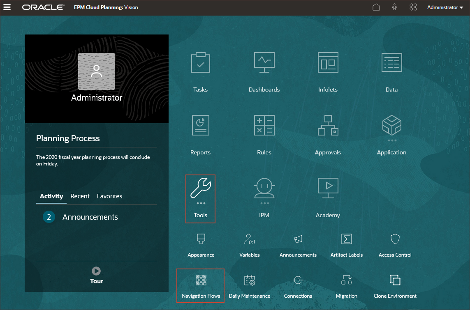Switch to the Recent tab
The width and height of the screenshot is (470, 310).
click(80, 196)
